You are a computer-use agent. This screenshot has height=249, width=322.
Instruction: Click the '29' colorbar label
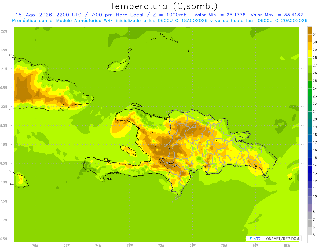coord(315,50)
